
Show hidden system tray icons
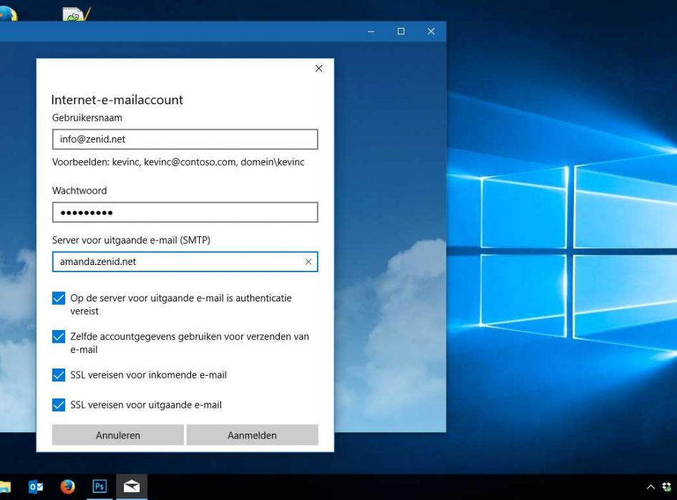tap(651, 487)
